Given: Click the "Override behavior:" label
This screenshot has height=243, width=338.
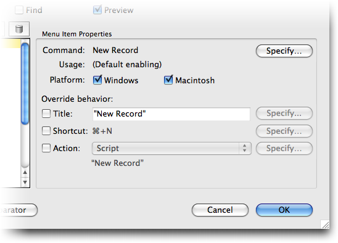Looking at the screenshot, I should tap(77, 99).
